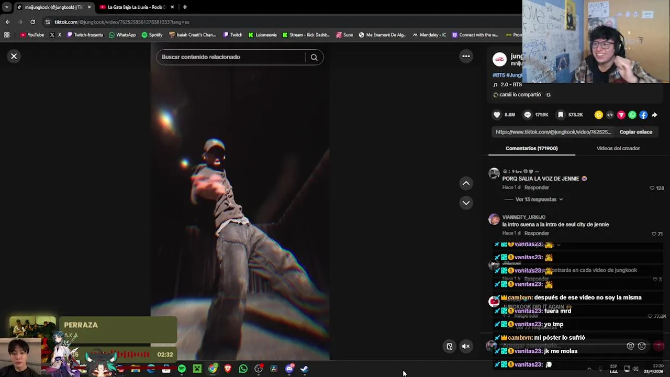
Task: Open a new browser tab with plus
Action: pos(185,7)
